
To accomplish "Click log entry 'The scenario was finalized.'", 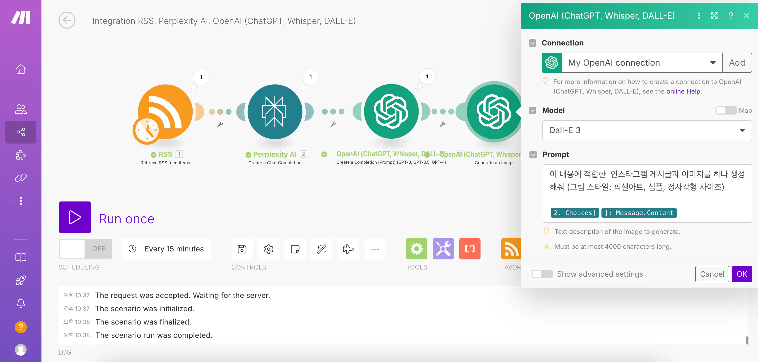I will pyautogui.click(x=143, y=322).
